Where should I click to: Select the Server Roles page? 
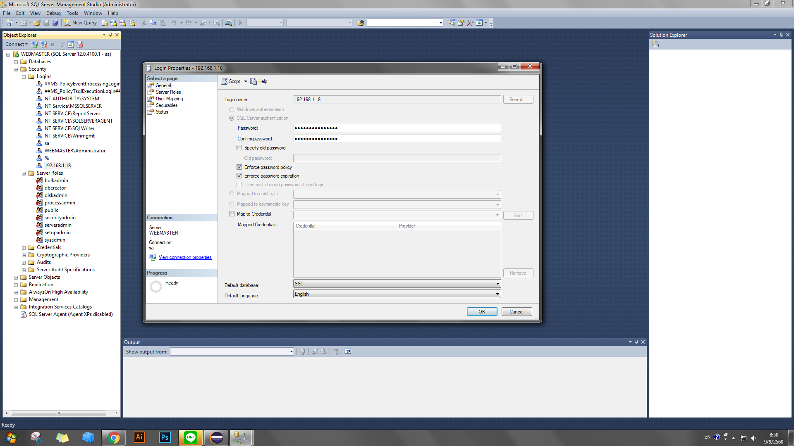pos(168,92)
